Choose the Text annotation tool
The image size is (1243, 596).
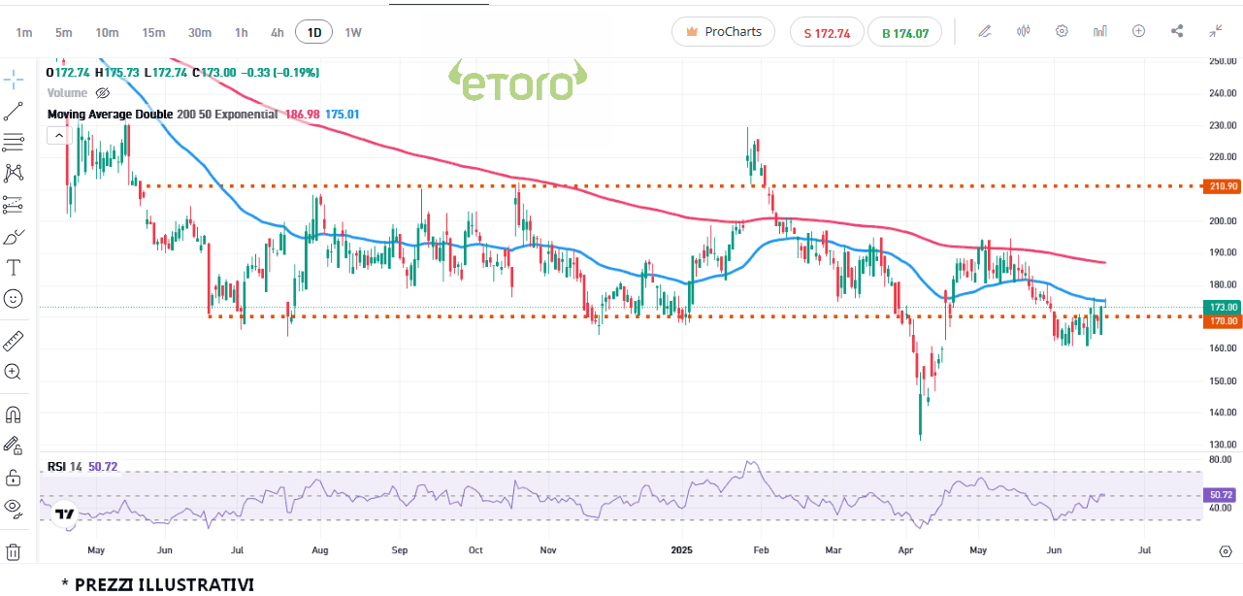coord(14,267)
